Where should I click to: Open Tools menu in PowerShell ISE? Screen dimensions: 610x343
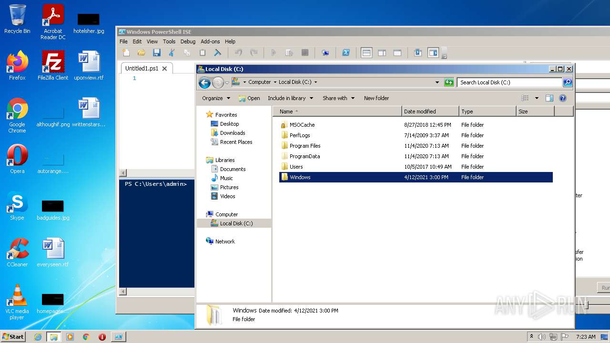169,41
